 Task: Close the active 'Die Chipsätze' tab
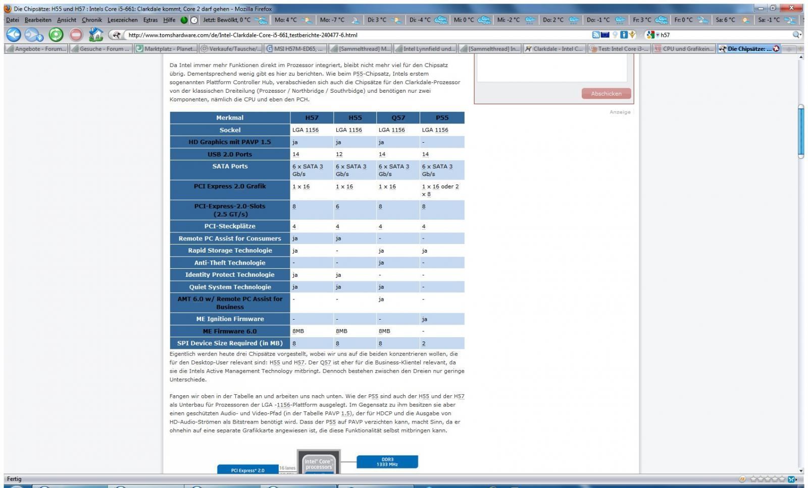(776, 49)
